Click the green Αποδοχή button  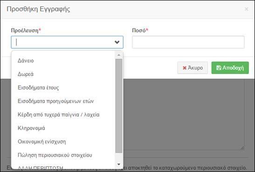(x=230, y=68)
